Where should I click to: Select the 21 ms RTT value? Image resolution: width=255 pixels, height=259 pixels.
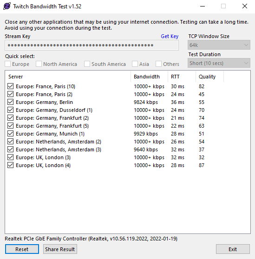[177, 118]
